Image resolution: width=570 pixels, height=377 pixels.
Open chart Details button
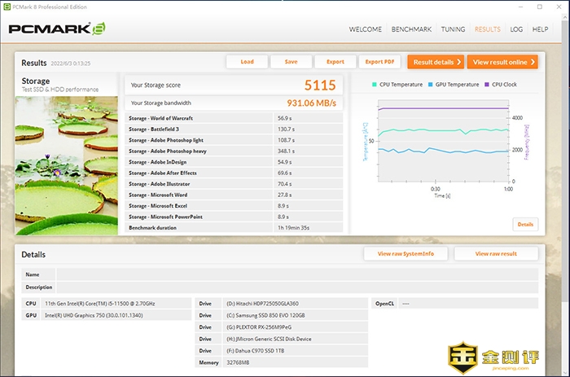click(x=525, y=224)
